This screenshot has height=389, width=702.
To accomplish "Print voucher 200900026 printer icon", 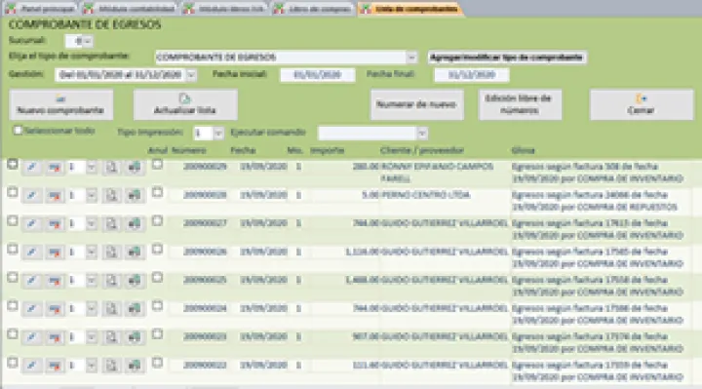I will click(135, 253).
